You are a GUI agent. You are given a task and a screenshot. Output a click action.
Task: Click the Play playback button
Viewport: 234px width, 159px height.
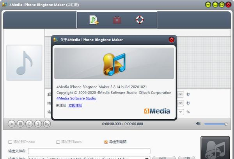point(12,124)
